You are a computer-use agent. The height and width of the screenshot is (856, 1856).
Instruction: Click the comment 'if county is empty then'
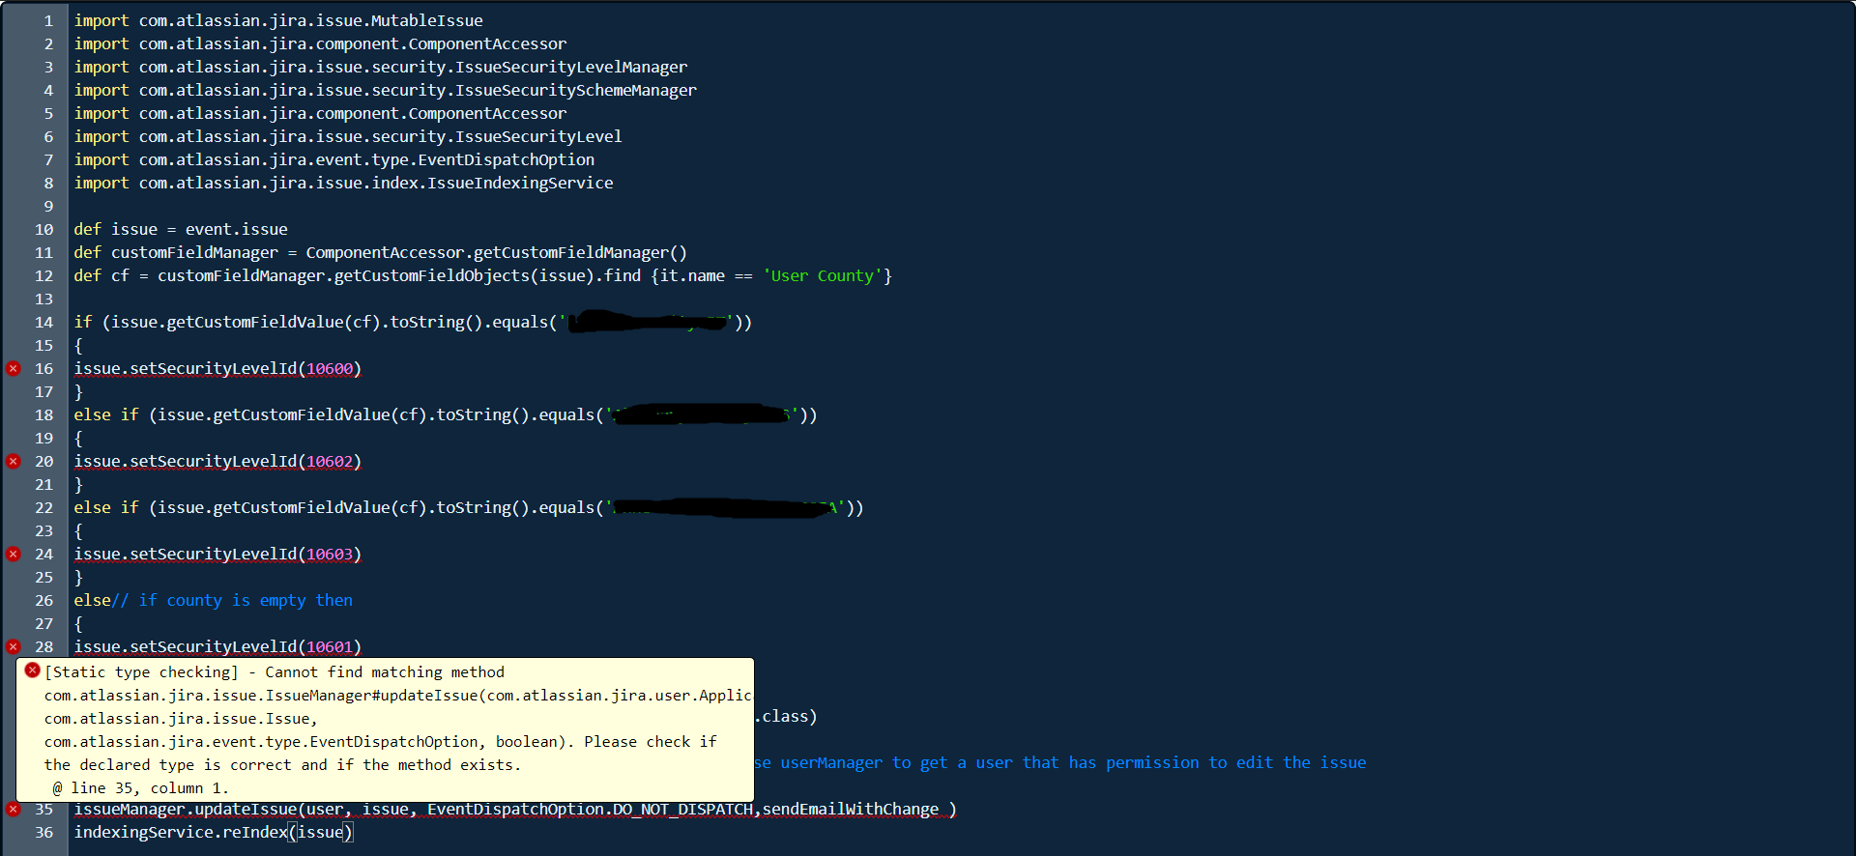(x=246, y=600)
